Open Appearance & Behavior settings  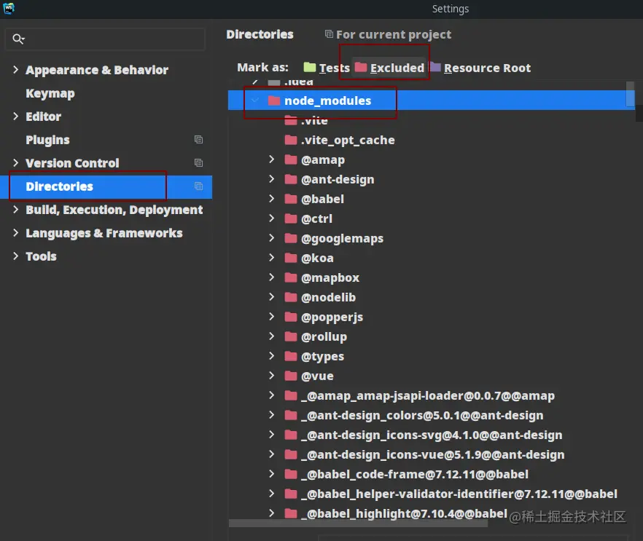click(97, 70)
